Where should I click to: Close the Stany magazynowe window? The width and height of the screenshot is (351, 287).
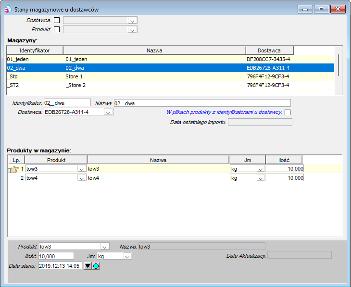tap(338, 10)
